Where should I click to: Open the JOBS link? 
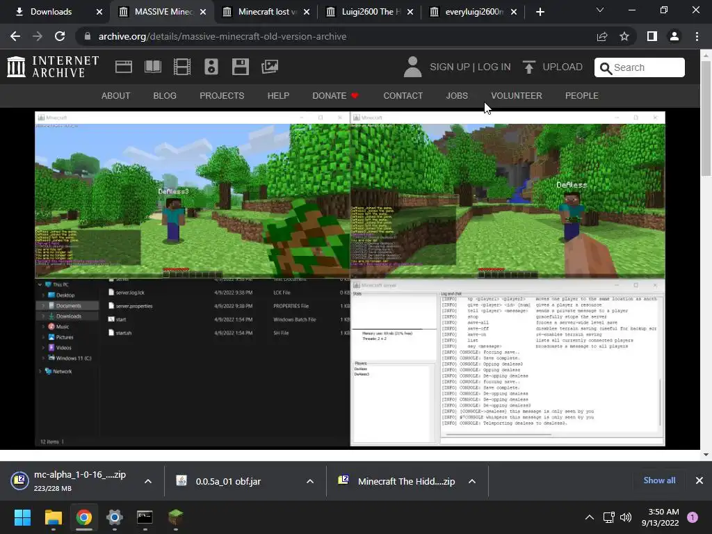457,96
